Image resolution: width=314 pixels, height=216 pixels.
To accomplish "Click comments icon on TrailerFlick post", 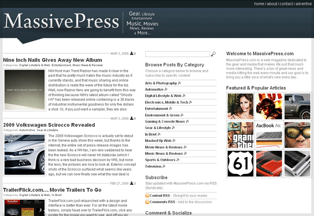I will tap(132, 183).
